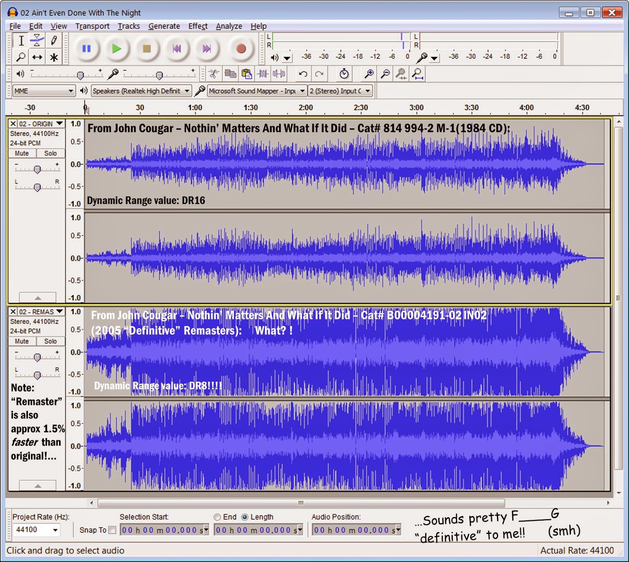Click the Paste clipboard icon
The image size is (629, 562).
pos(246,73)
